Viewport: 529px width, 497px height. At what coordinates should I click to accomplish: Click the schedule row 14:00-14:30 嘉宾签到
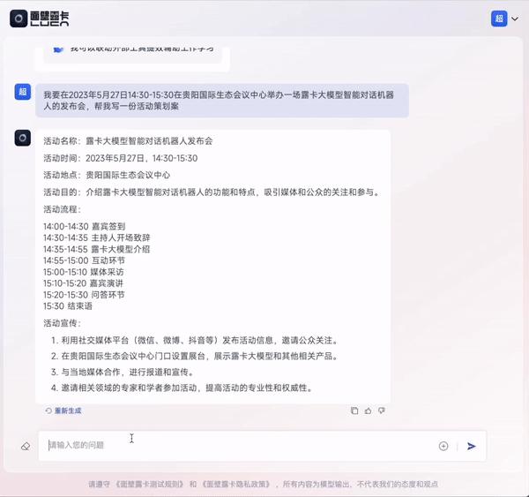coord(84,226)
